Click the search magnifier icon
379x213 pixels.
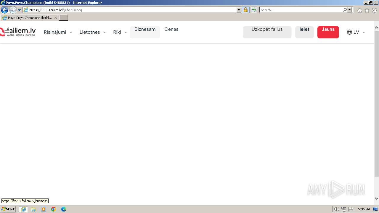coord(345,10)
